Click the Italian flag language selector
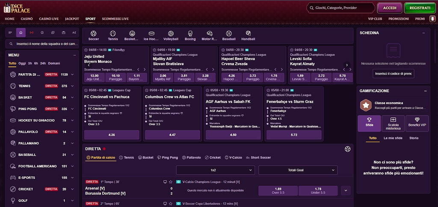 pyautogui.click(x=432, y=19)
